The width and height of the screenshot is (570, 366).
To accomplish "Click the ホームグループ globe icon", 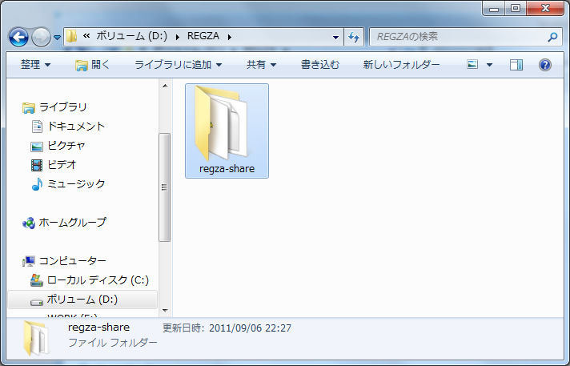I will [x=29, y=223].
